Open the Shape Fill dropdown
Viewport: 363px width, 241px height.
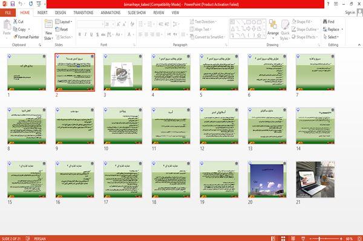tap(302, 22)
